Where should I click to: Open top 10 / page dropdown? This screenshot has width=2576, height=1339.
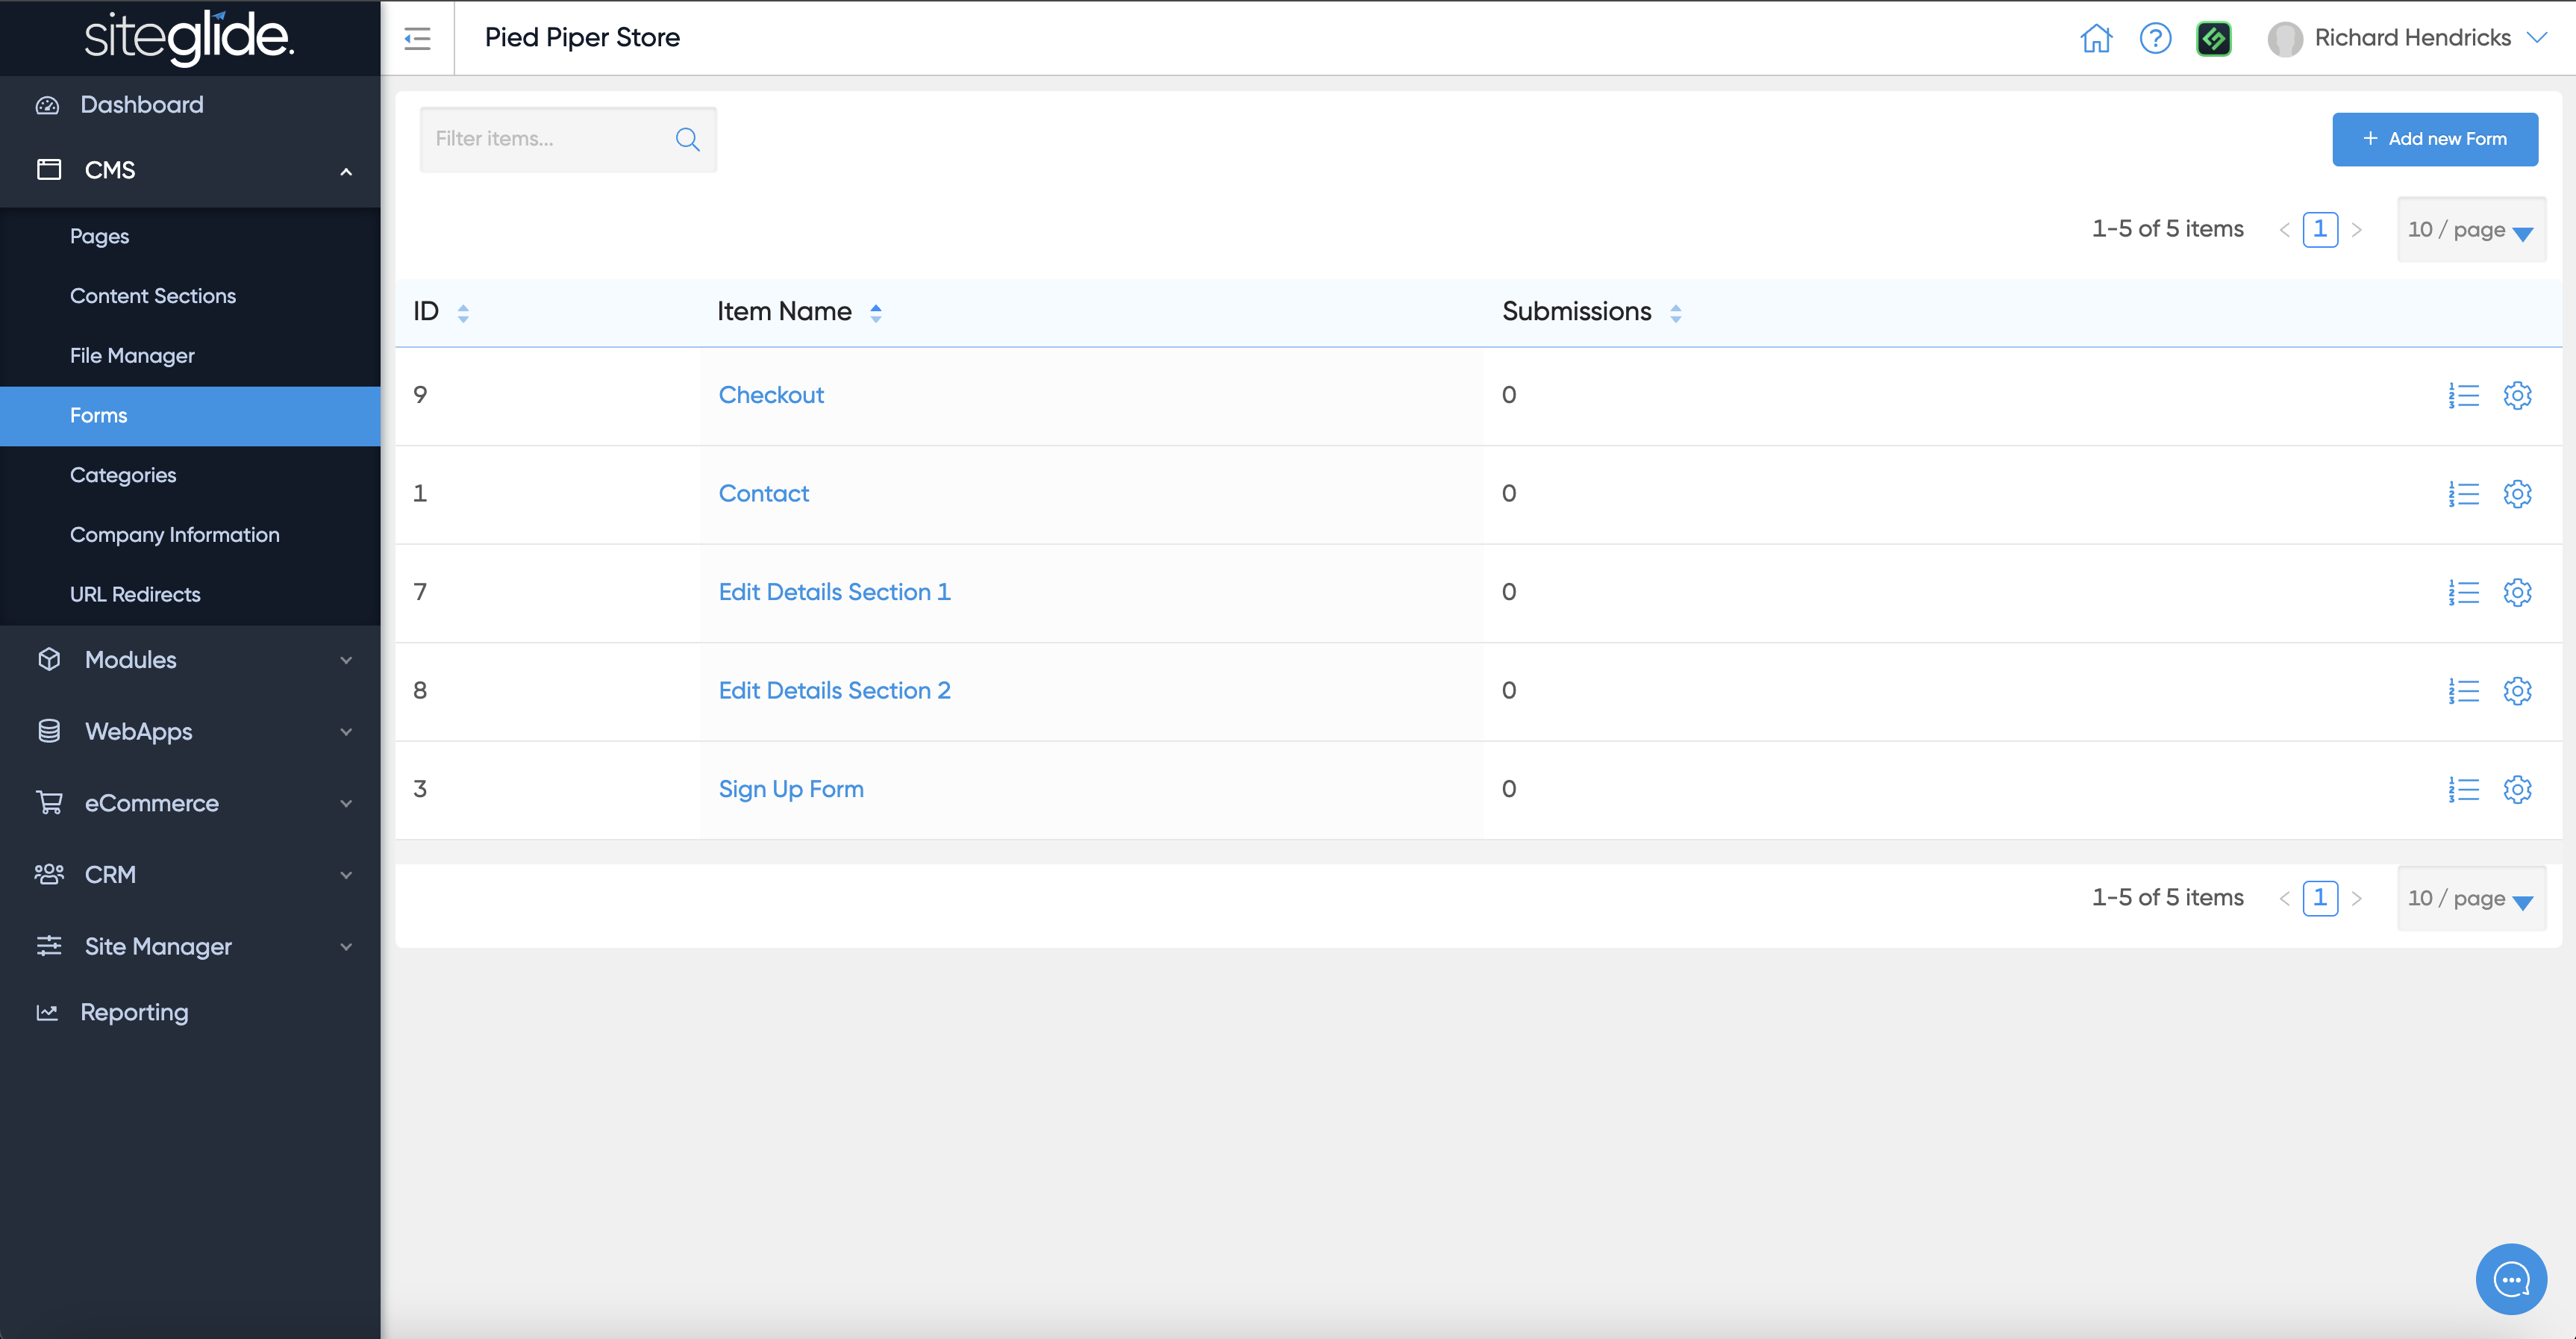pyautogui.click(x=2470, y=230)
